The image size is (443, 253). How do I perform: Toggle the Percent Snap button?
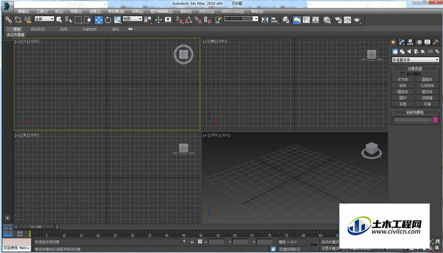(x=198, y=20)
